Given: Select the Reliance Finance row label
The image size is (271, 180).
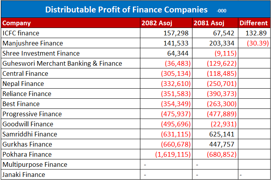Looking at the screenshot, I should [27, 94].
